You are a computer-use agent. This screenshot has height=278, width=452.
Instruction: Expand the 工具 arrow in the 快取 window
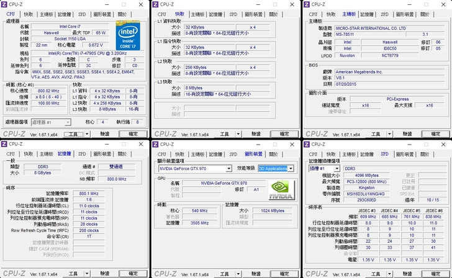[238, 134]
